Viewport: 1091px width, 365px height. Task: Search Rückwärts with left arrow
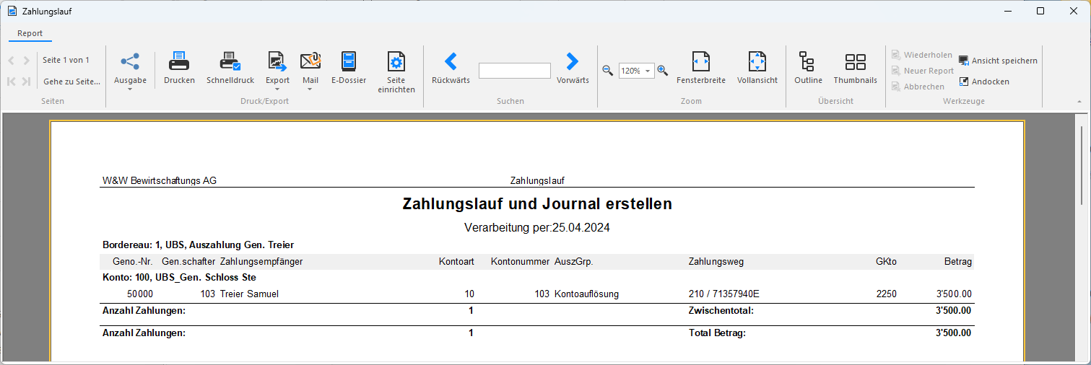pos(451,61)
